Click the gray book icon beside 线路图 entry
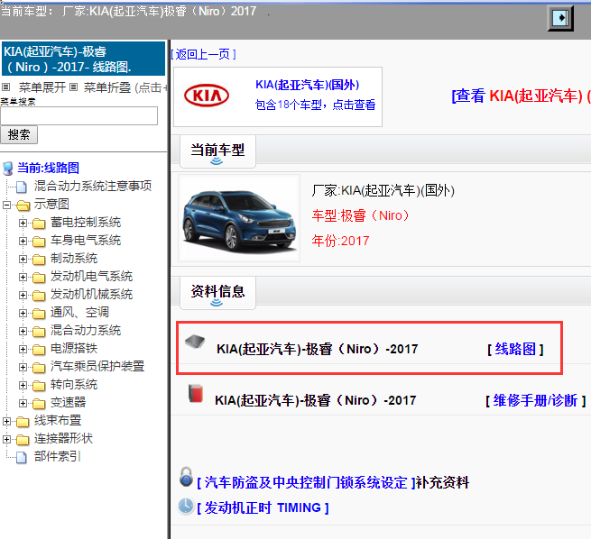The width and height of the screenshot is (591, 539). click(195, 342)
